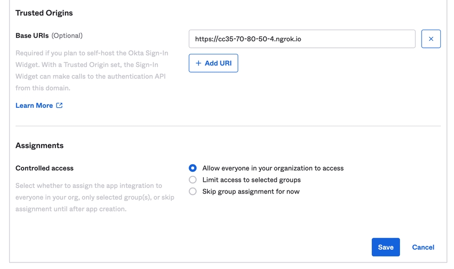The height and width of the screenshot is (269, 454).
Task: Click the 'Skip group assignment for now' label text
Action: coord(251,191)
